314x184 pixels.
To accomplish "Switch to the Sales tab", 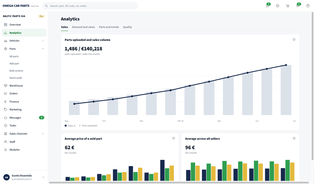I will click(65, 27).
